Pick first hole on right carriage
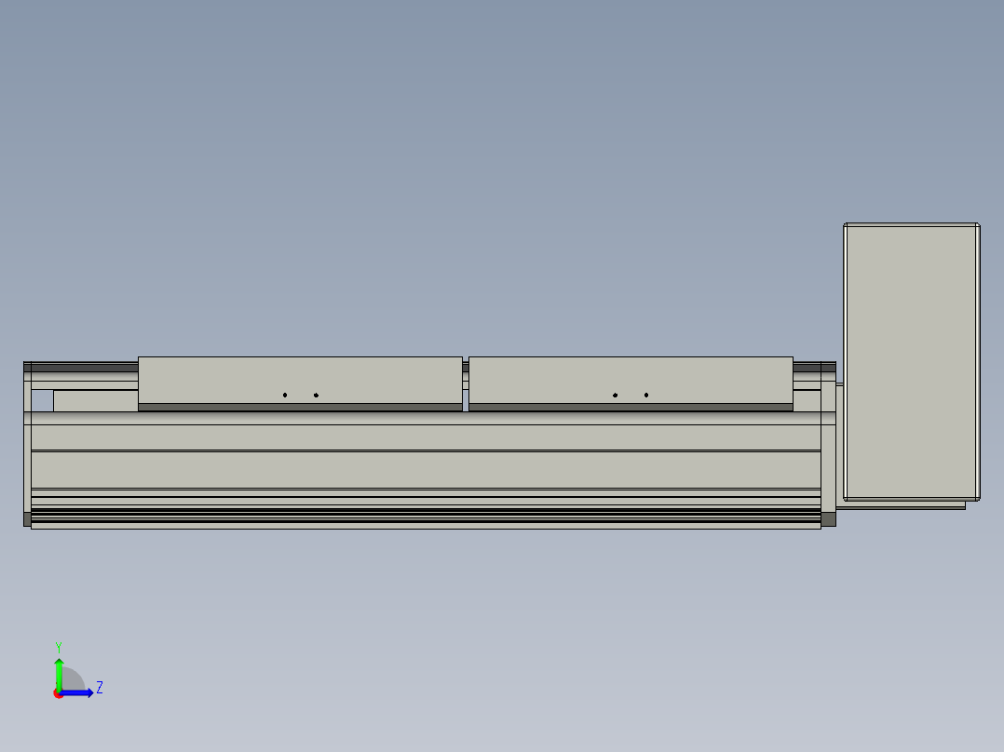The height and width of the screenshot is (752, 1004). (x=615, y=396)
